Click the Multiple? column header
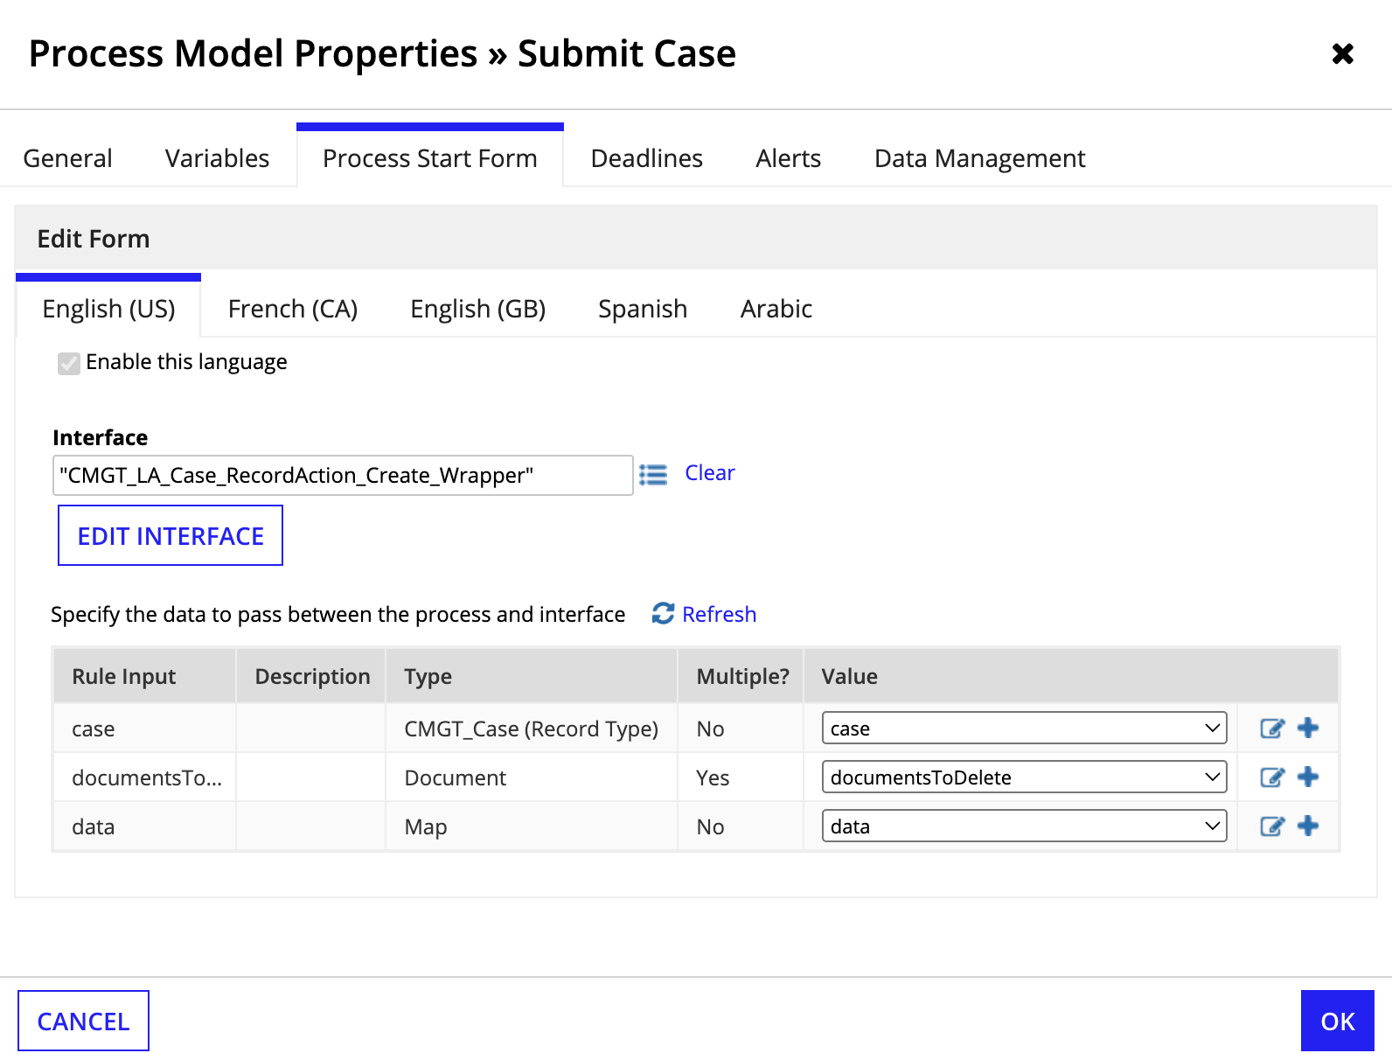 pos(741,676)
